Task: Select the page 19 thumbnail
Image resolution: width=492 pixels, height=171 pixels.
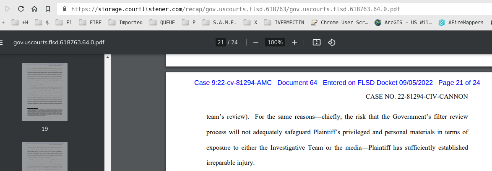Action: click(x=45, y=92)
